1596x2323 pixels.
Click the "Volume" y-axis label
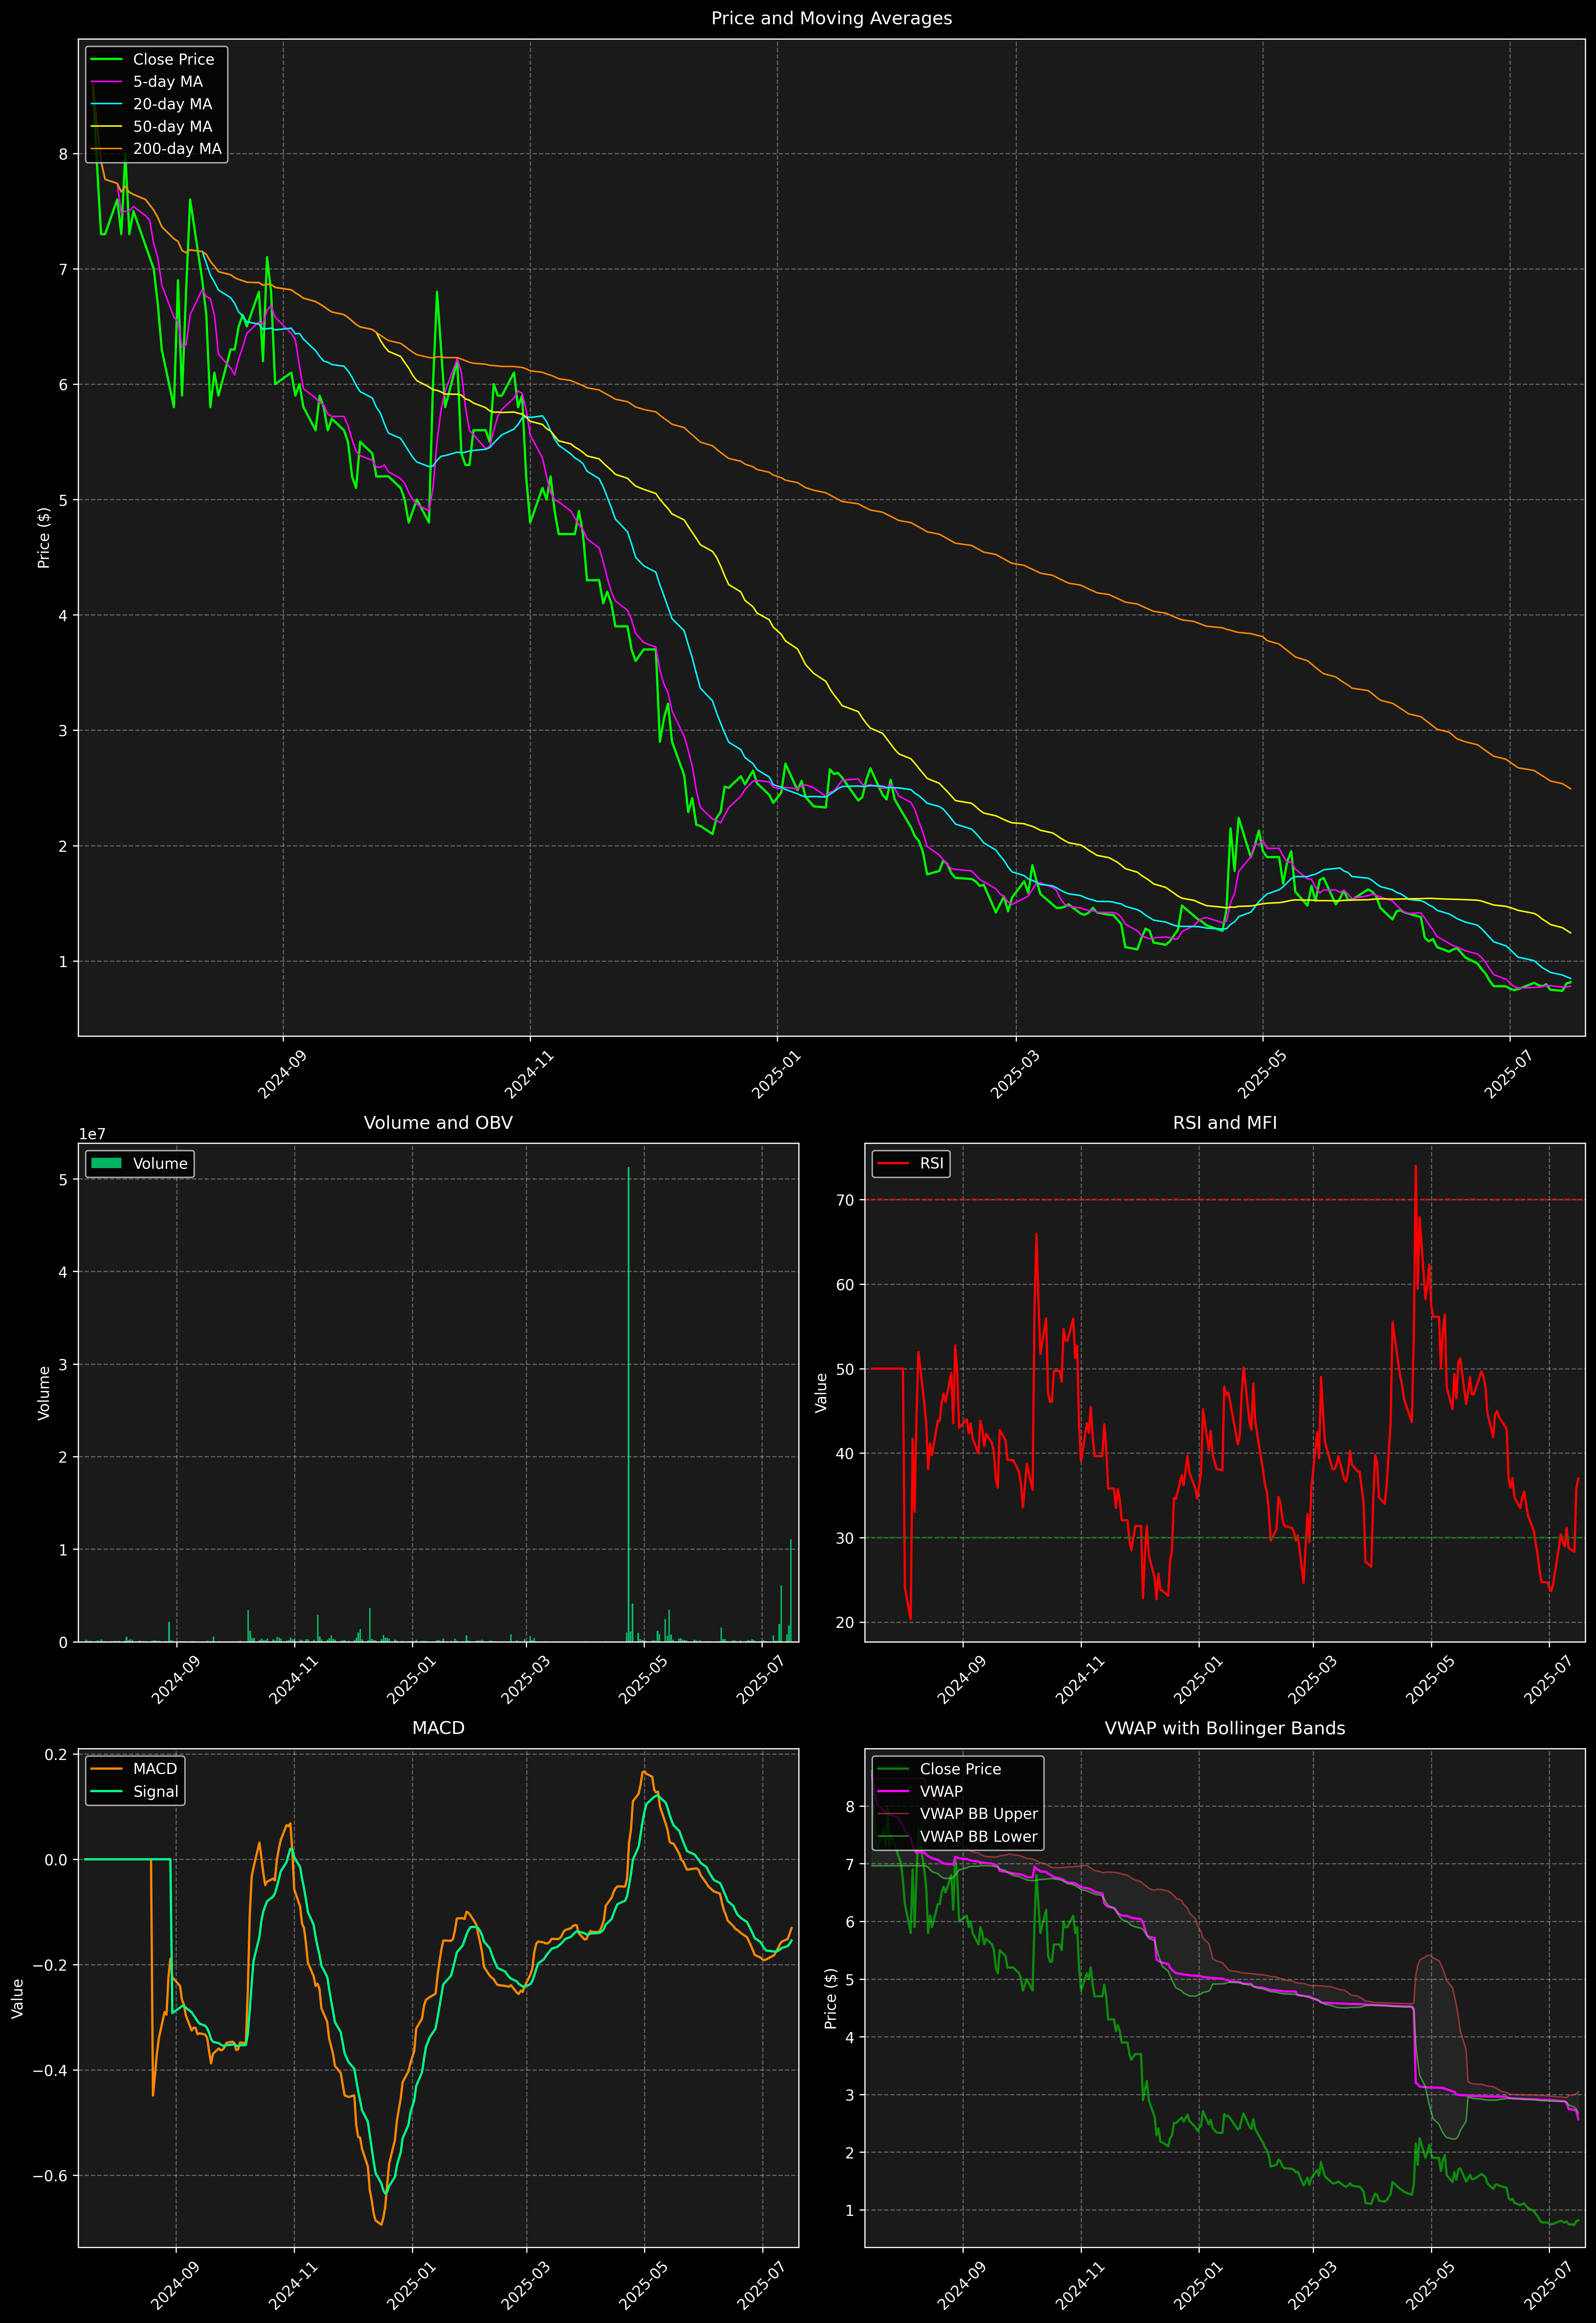(x=44, y=1392)
